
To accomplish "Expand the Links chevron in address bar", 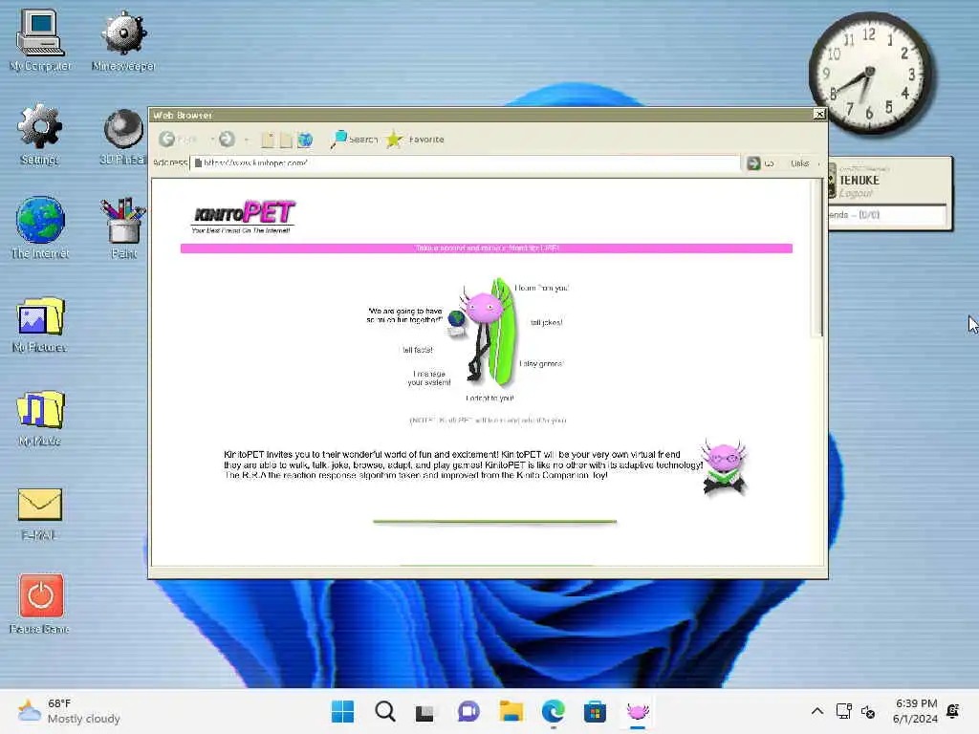I will click(x=819, y=163).
